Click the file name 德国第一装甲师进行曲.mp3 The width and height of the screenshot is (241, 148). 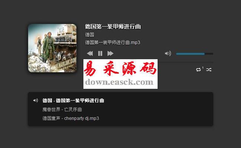113,42
